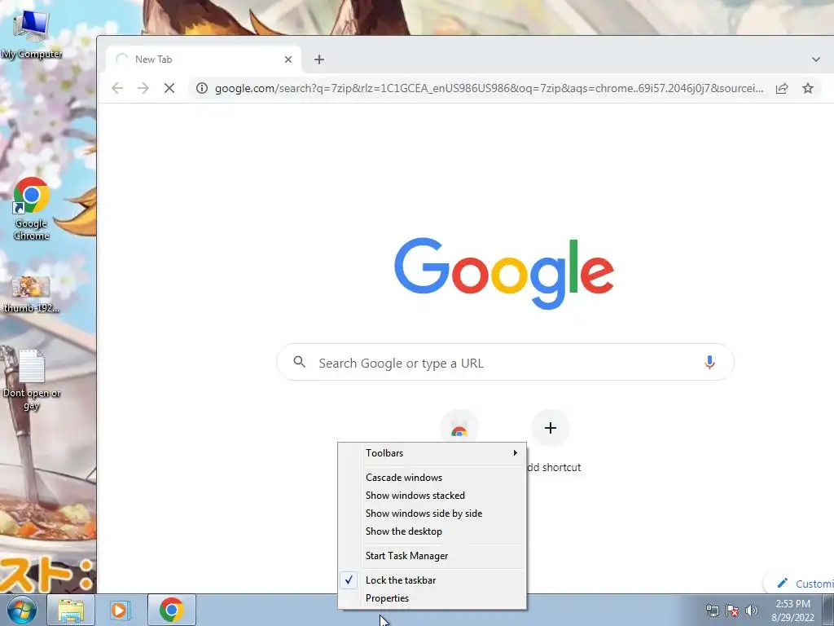Open the clock showing 2:53 PM
The height and width of the screenshot is (626, 834).
pyautogui.click(x=792, y=611)
